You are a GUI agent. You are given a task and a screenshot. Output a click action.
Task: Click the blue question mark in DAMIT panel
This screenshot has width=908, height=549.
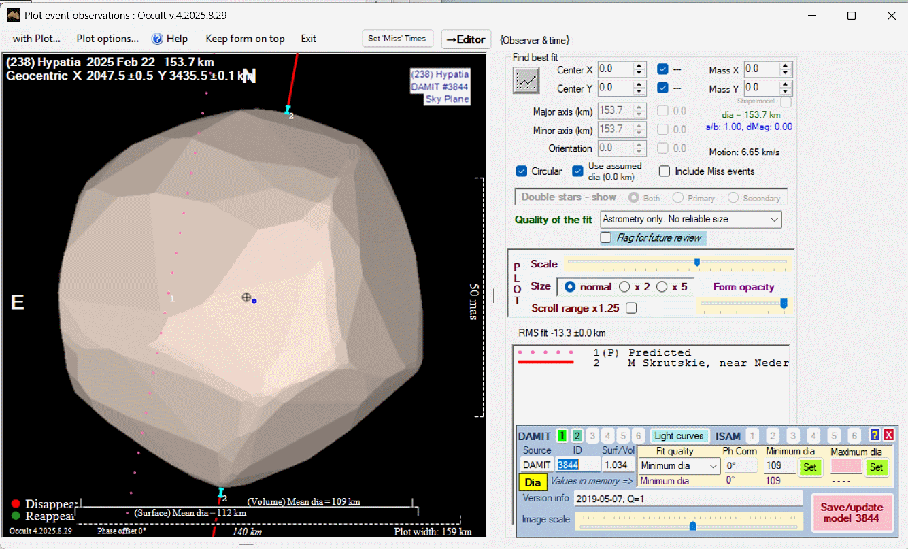point(875,435)
